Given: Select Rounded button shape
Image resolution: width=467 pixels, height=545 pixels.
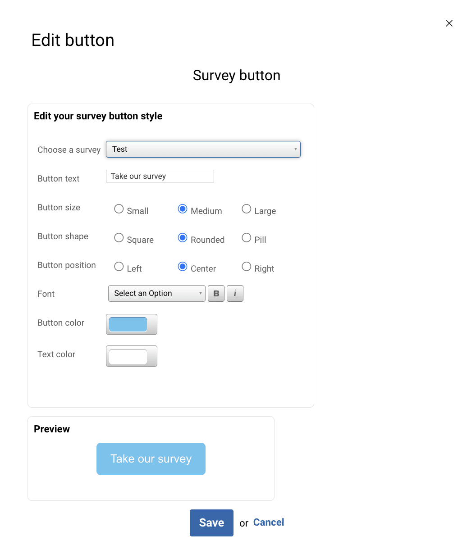Looking at the screenshot, I should click(183, 238).
